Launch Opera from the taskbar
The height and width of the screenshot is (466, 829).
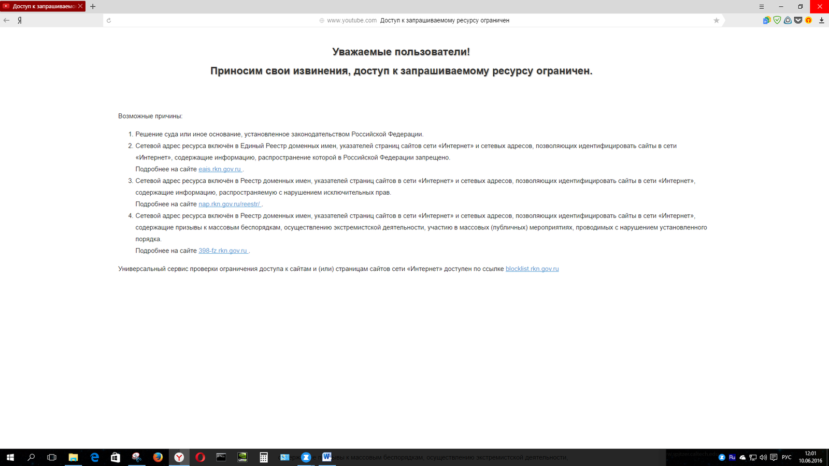click(x=200, y=457)
